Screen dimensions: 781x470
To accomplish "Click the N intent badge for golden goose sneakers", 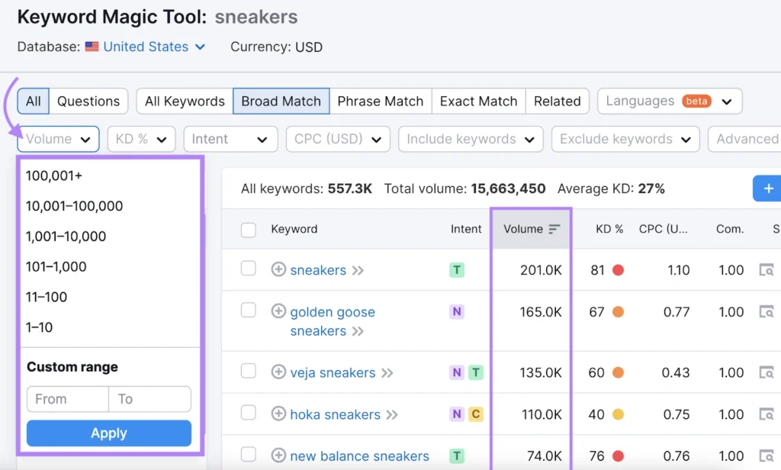I will pyautogui.click(x=457, y=312).
